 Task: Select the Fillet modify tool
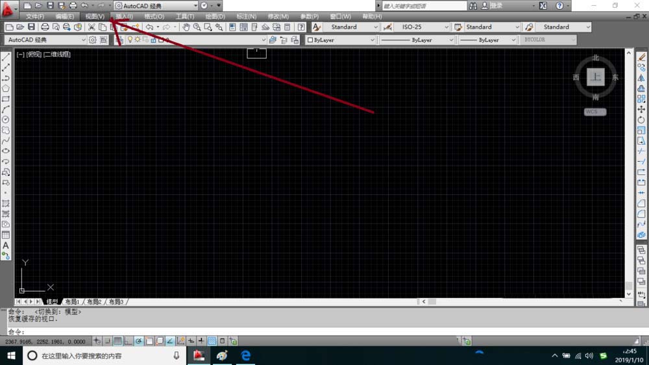click(641, 214)
